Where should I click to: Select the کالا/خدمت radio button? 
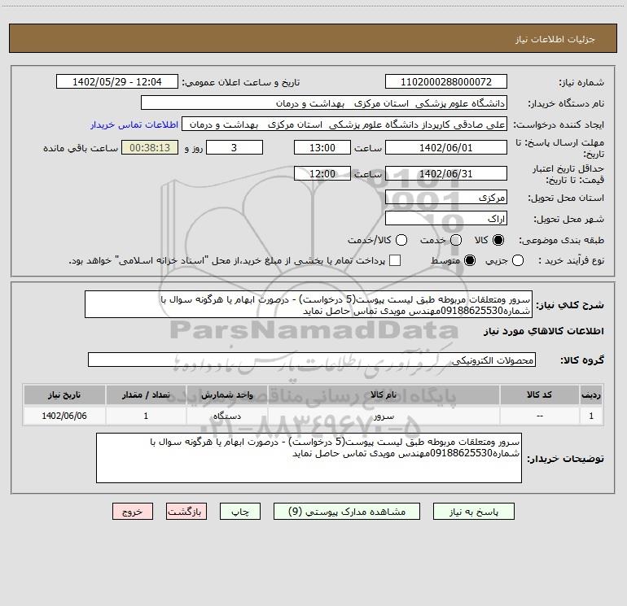click(401, 240)
